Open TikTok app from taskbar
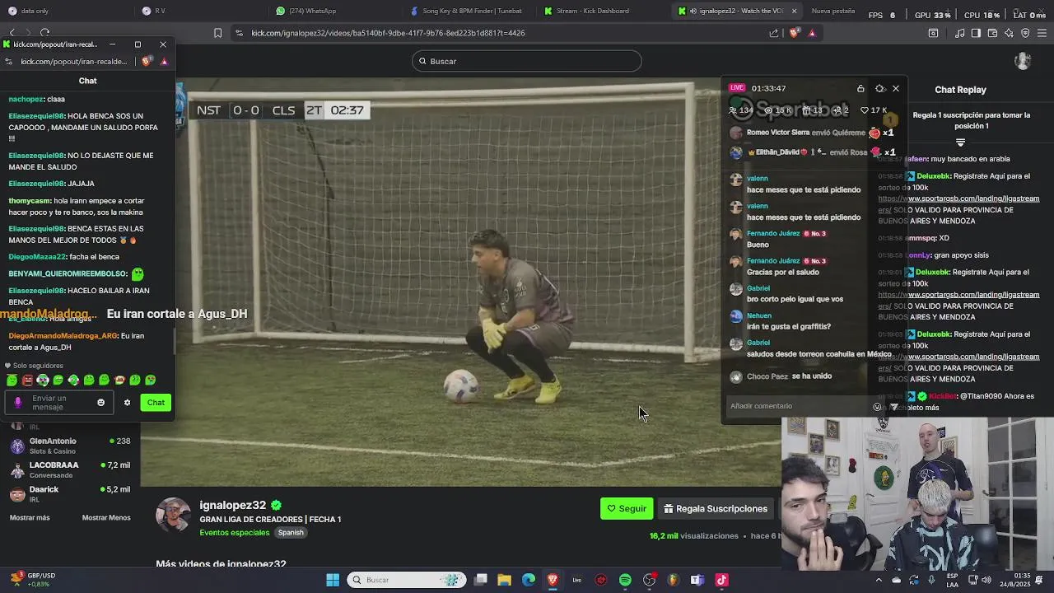This screenshot has width=1054, height=593. point(721,580)
